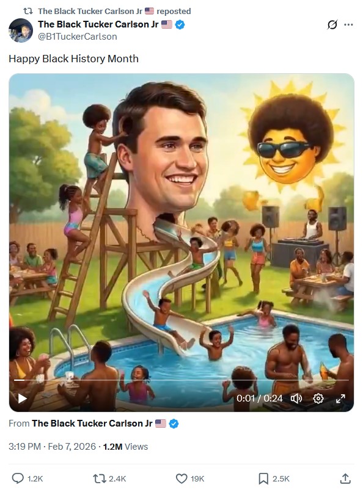363x490 pixels.
Task: Open the reply comments icon
Action: (x=18, y=478)
